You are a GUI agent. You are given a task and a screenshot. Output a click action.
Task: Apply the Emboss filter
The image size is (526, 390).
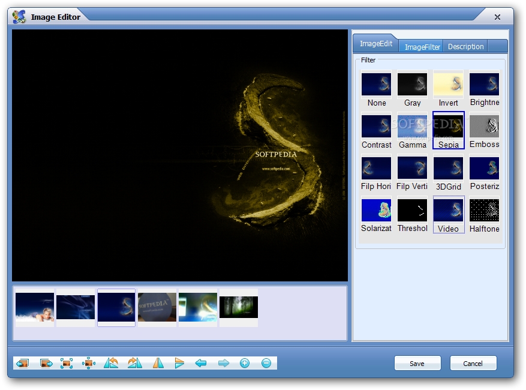(485, 131)
